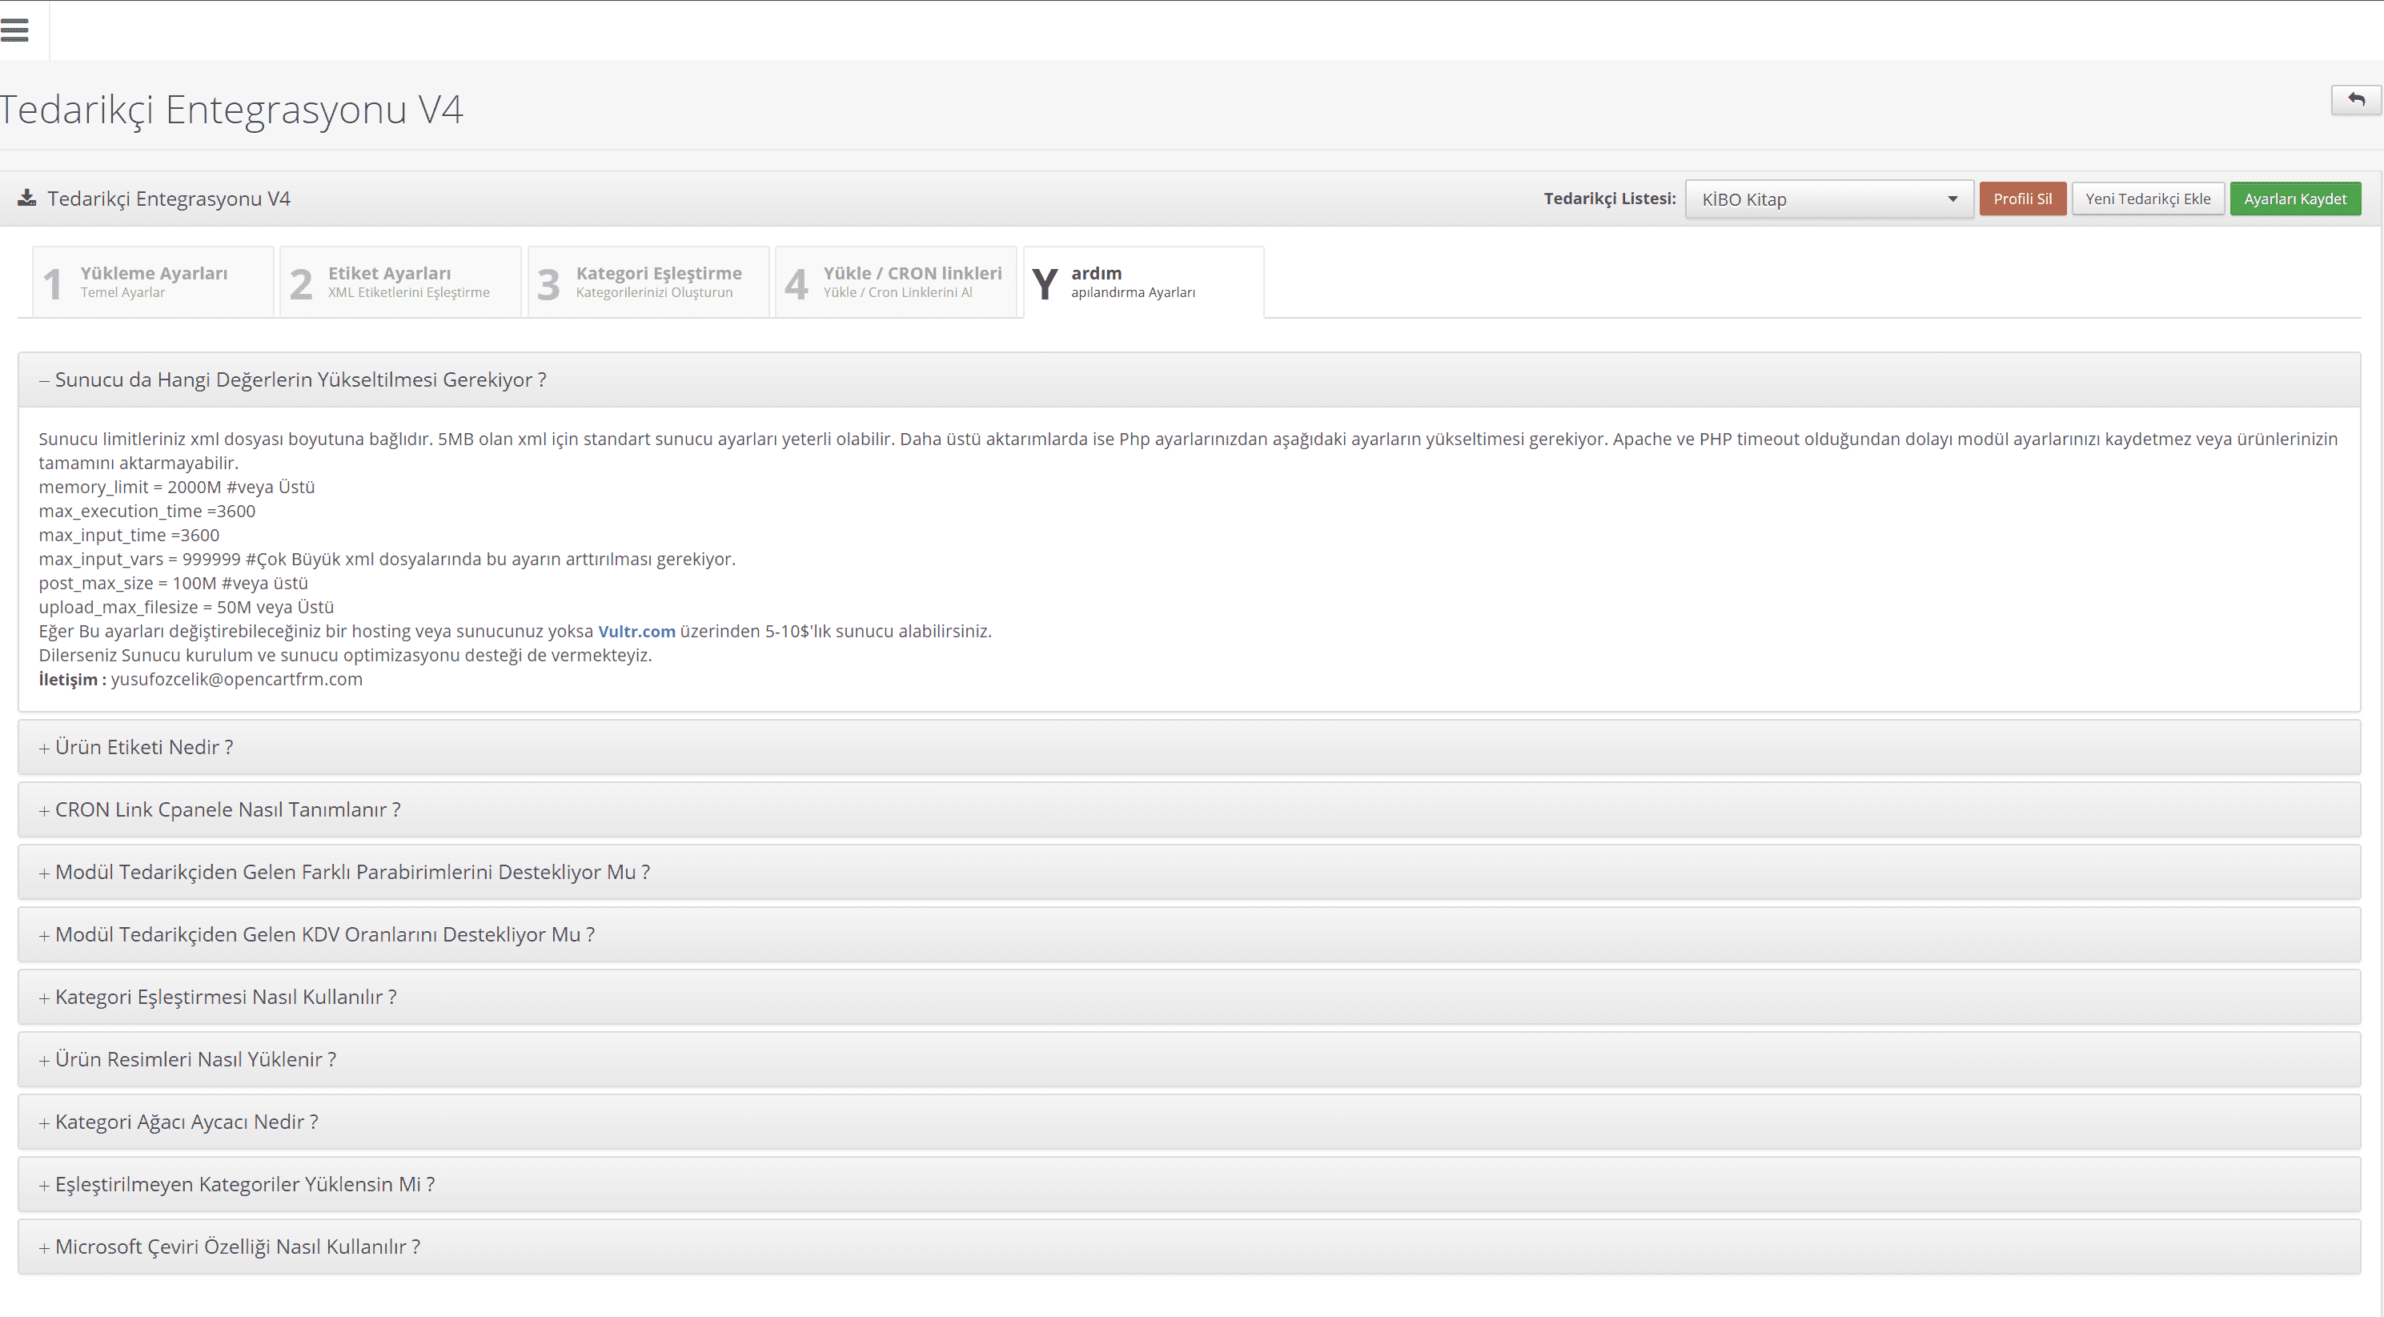The height and width of the screenshot is (1317, 2384).
Task: Expand Eşleştirilmeyen Kategoriler Yüklensin Mi
Action: [x=1190, y=1185]
